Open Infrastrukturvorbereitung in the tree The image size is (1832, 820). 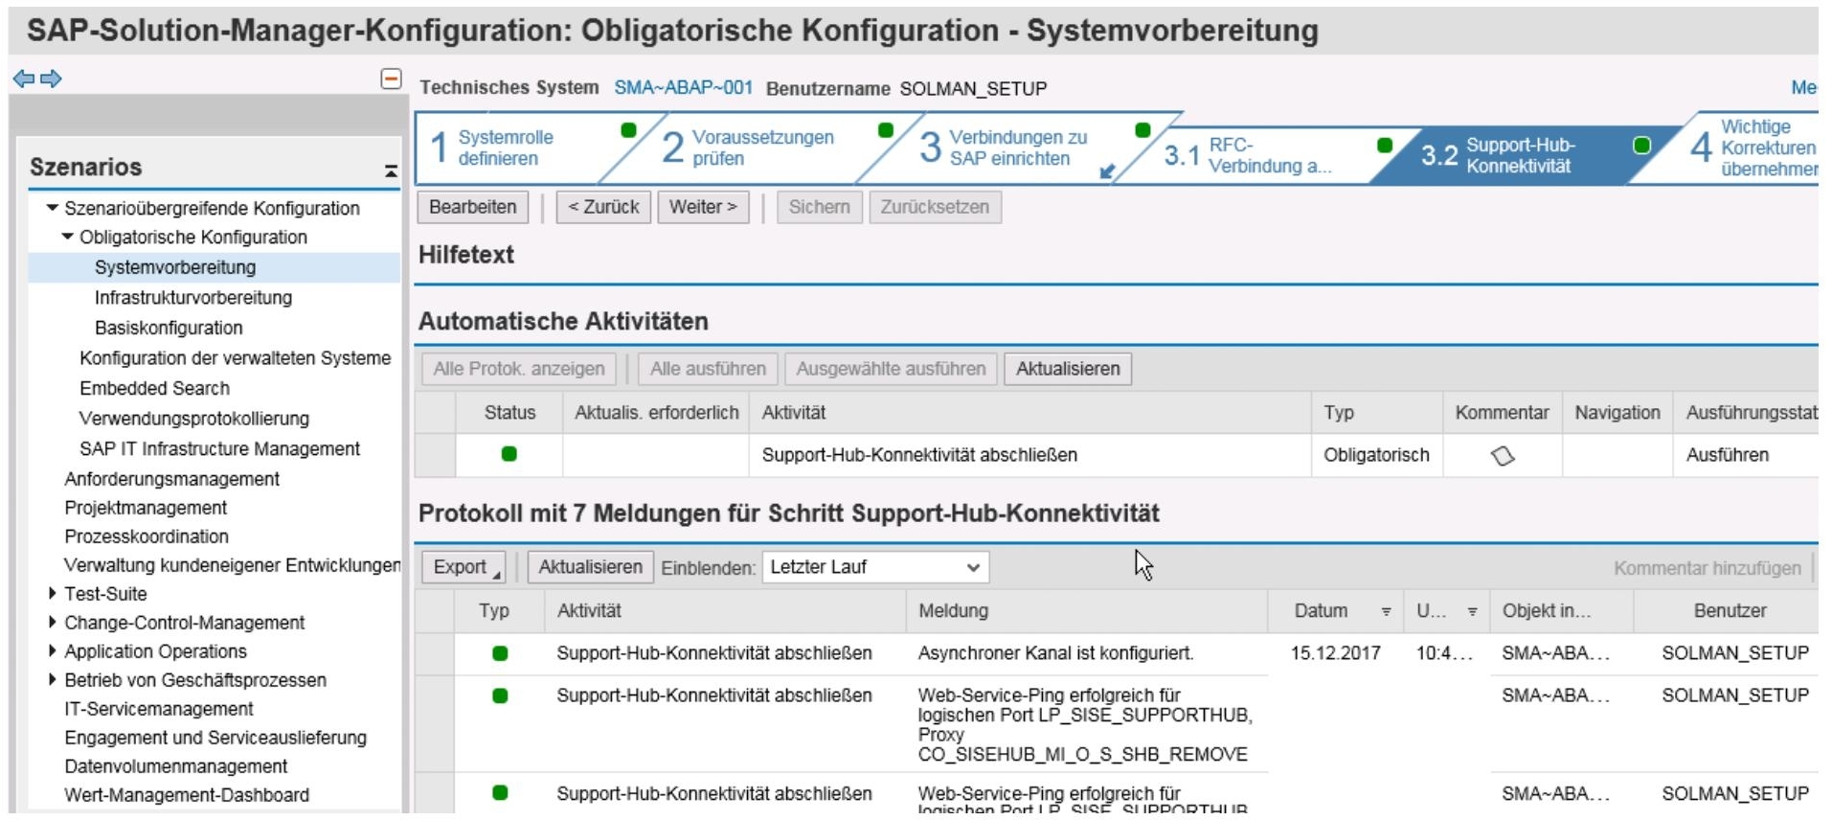coord(193,298)
